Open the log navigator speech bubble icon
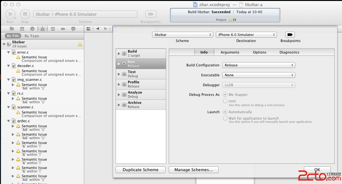Image resolution: width=342 pixels, height=184 pixels. coord(73,29)
